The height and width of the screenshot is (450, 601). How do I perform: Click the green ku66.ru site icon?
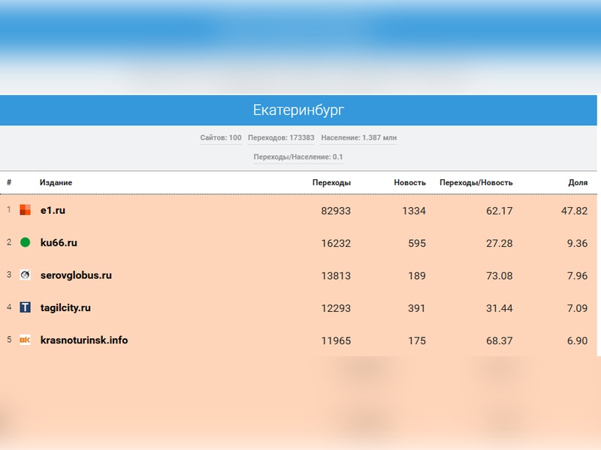pos(25,242)
